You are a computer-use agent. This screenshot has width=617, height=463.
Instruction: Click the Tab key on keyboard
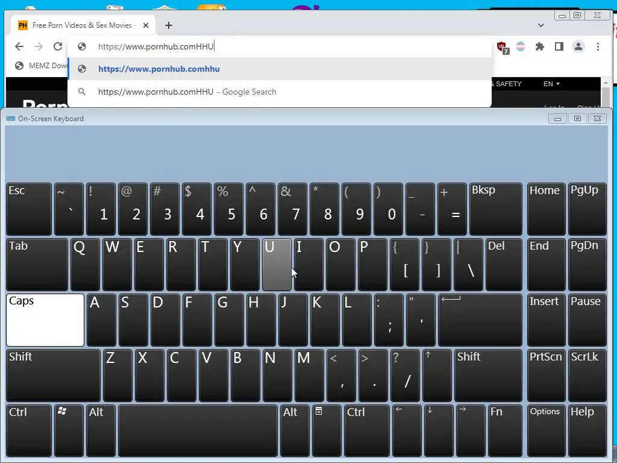[37, 264]
